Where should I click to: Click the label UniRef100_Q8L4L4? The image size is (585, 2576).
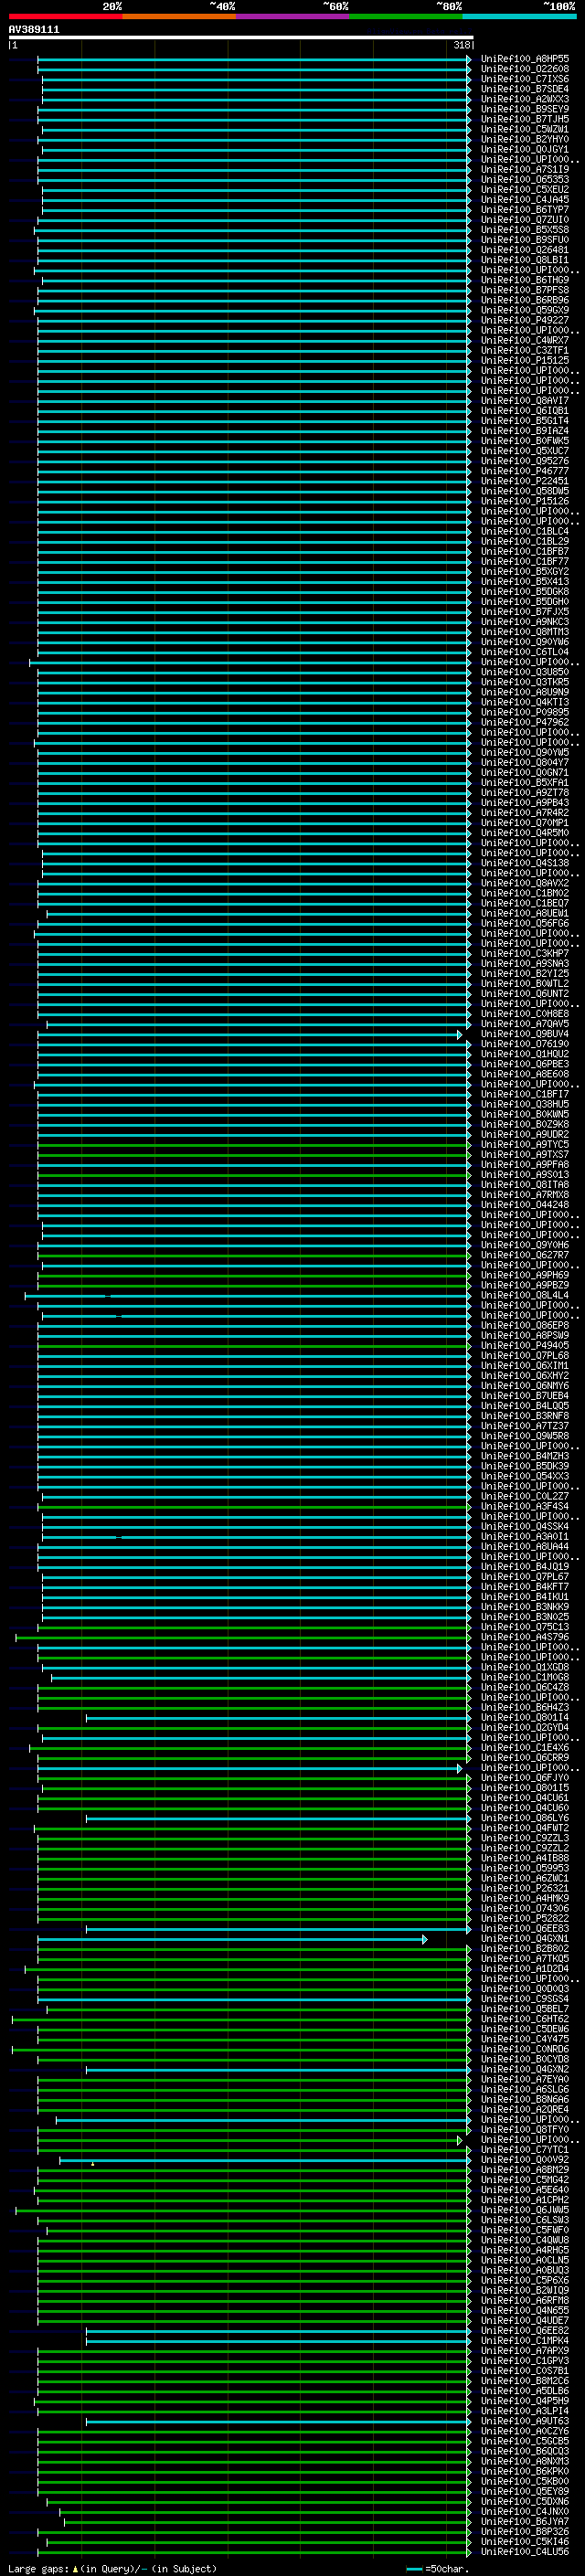click(525, 1295)
